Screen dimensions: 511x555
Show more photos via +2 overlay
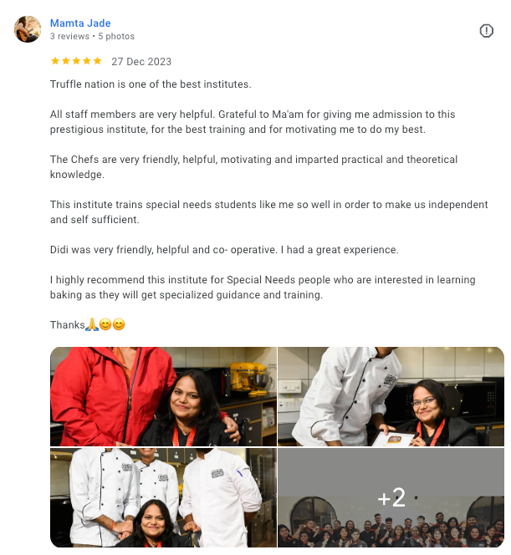(391, 497)
